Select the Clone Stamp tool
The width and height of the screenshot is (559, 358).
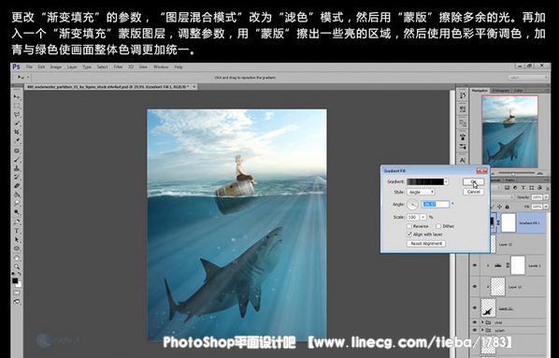point(17,168)
